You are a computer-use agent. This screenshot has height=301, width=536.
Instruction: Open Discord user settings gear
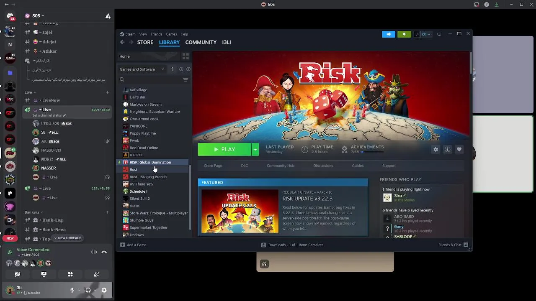(x=104, y=290)
